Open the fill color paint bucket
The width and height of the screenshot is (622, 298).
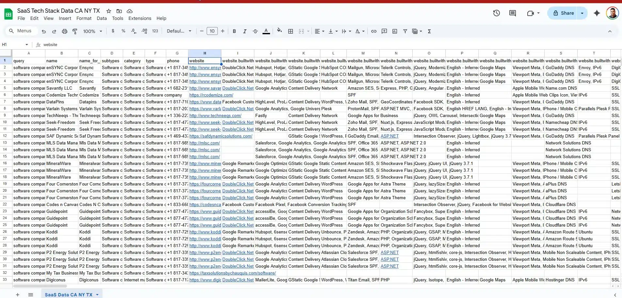[279, 31]
